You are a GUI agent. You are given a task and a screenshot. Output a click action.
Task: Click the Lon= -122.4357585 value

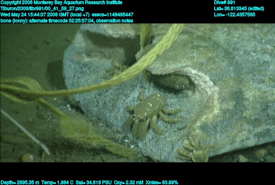coord(235,14)
